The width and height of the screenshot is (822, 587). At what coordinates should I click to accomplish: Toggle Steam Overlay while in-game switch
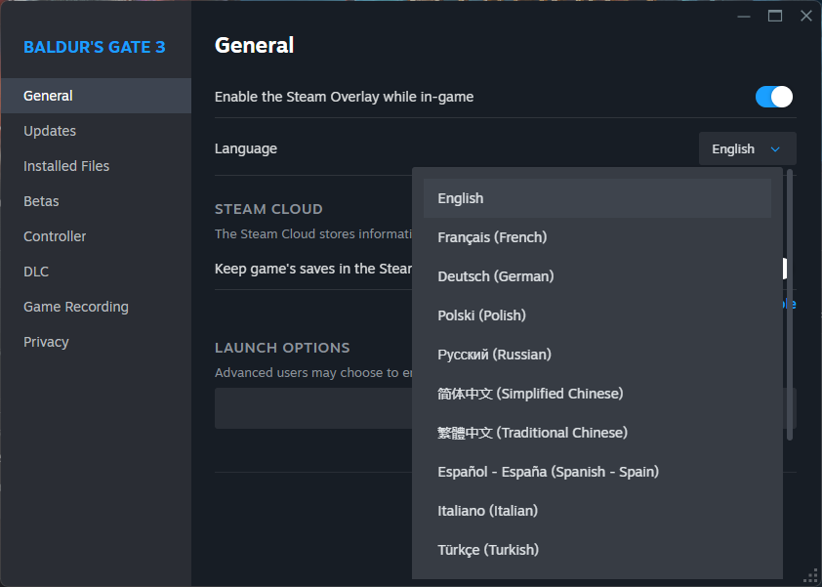(774, 97)
